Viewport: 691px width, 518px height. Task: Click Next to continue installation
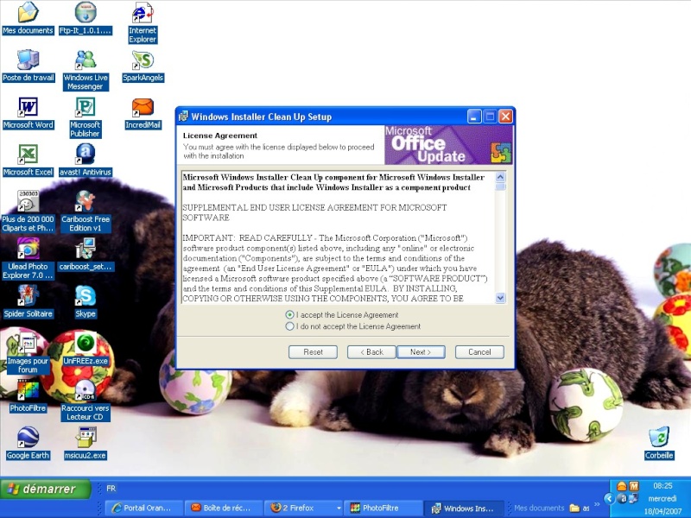tap(421, 352)
